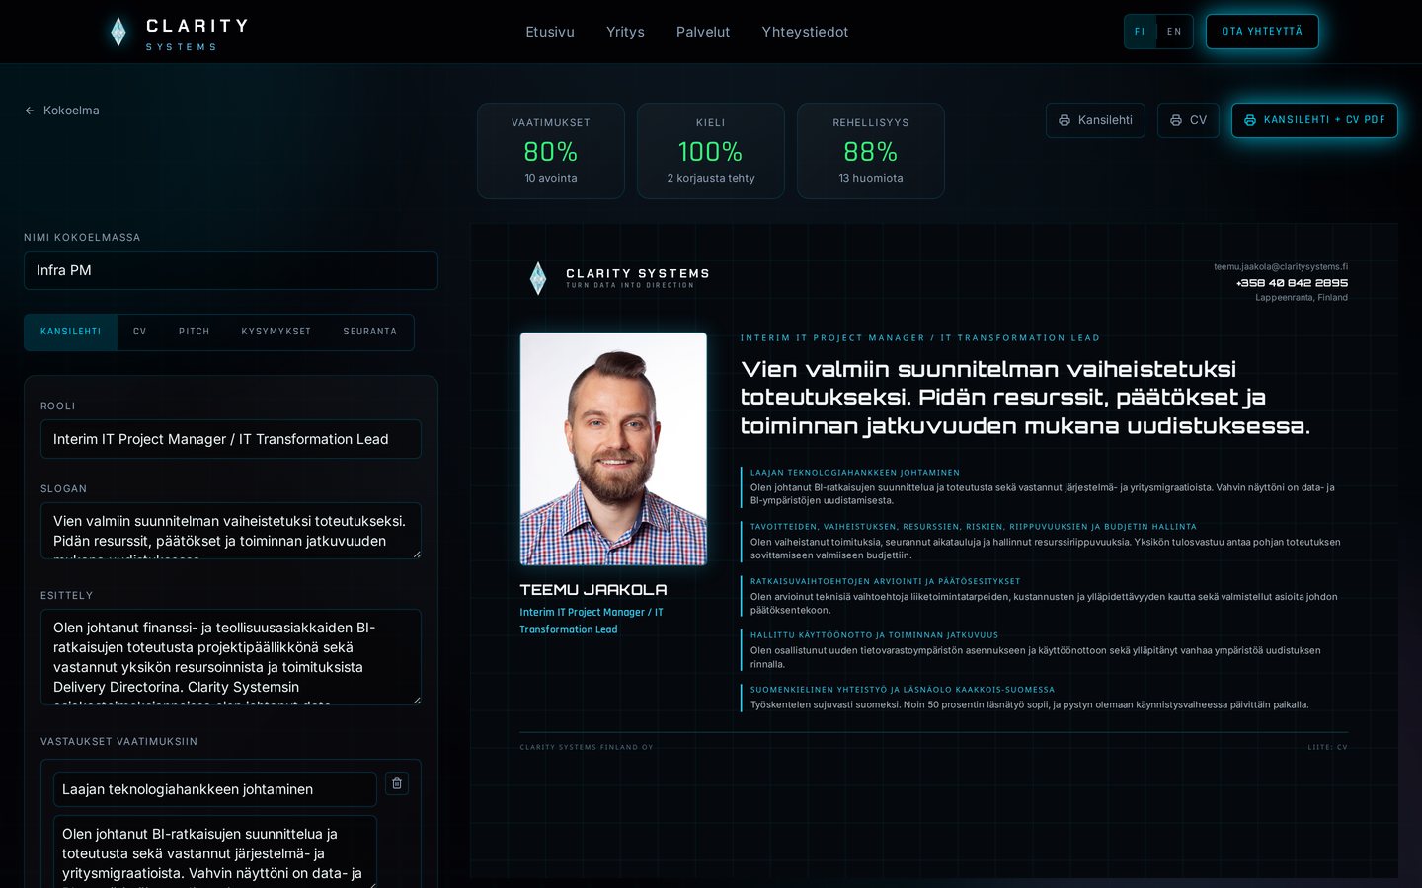Open Etusivu in the top navigation
This screenshot has height=888, width=1422.
(x=550, y=32)
